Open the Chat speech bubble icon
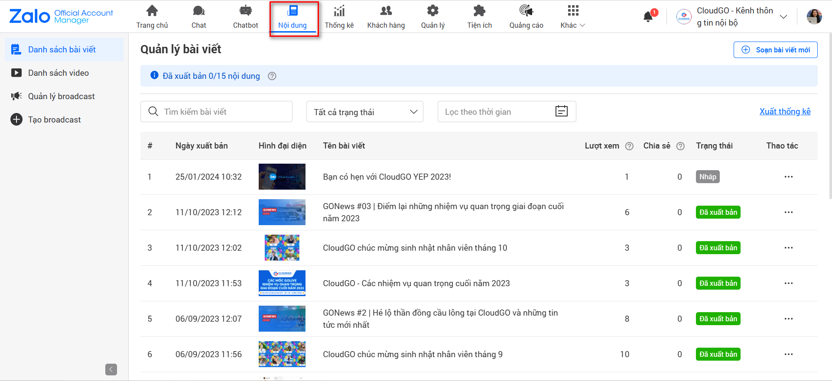 (199, 11)
